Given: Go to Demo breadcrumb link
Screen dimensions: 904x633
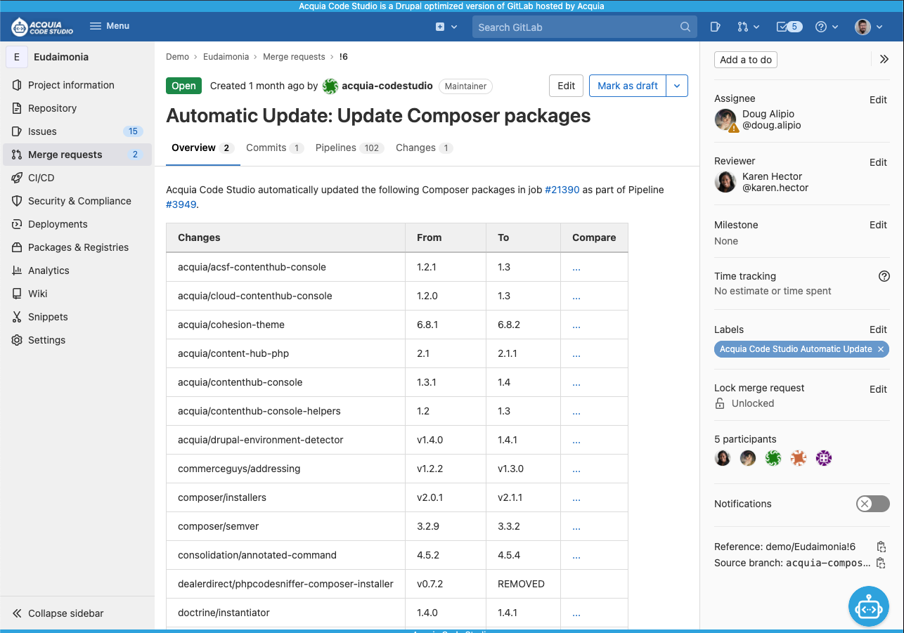Looking at the screenshot, I should (177, 57).
